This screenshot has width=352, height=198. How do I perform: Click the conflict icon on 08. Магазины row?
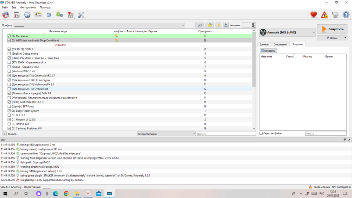coord(117,36)
